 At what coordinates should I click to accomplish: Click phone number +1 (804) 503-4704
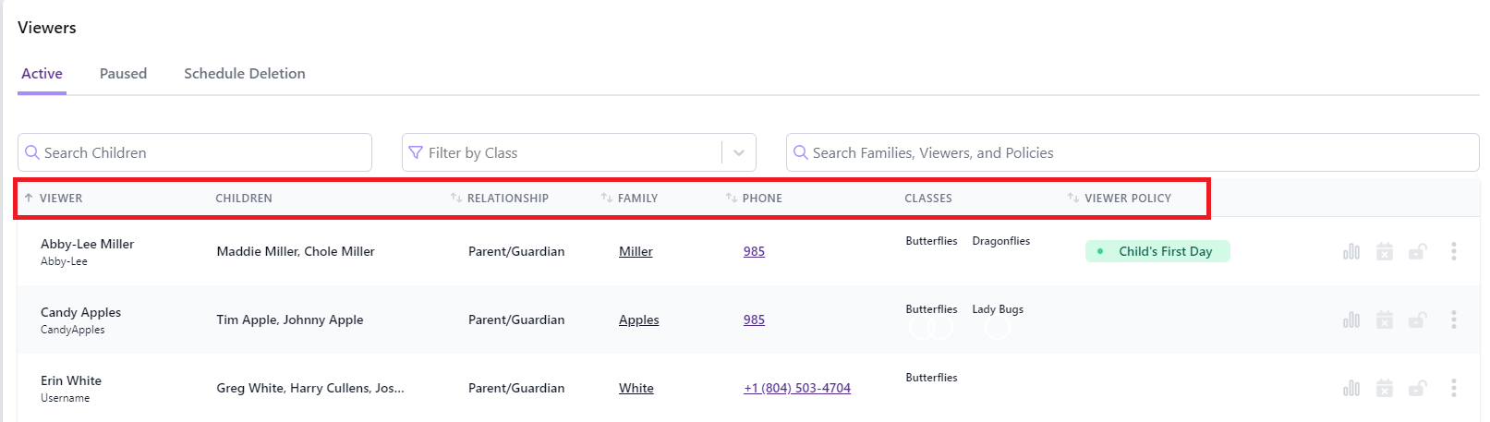point(797,388)
